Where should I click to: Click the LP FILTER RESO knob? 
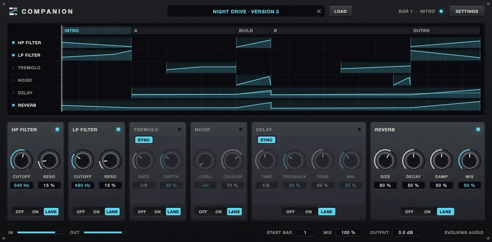110,160
